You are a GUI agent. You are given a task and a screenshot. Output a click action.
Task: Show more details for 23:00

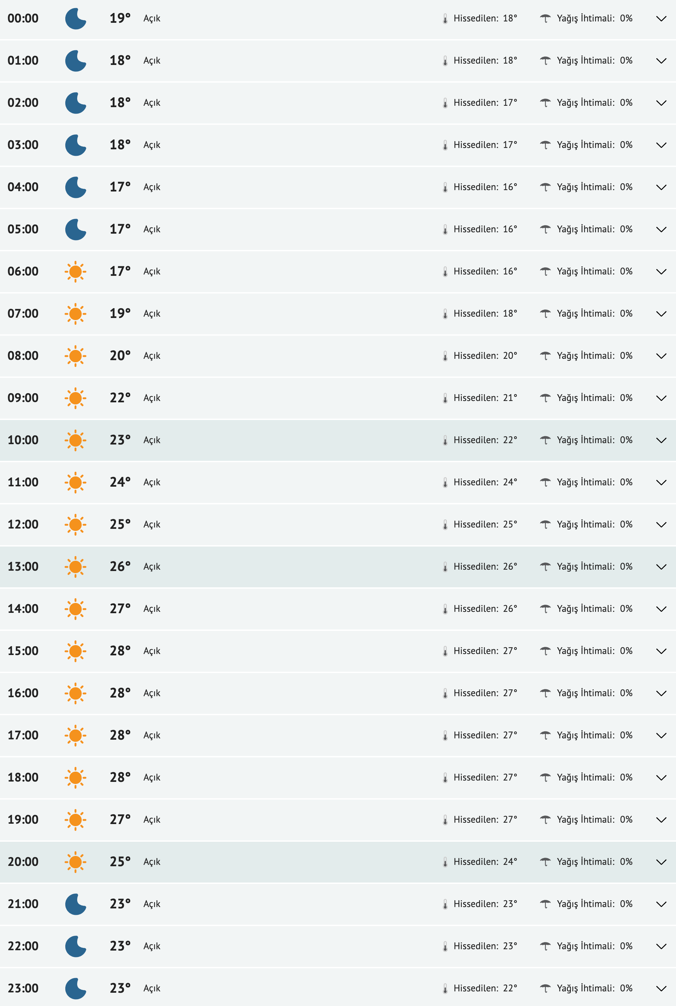[661, 988]
